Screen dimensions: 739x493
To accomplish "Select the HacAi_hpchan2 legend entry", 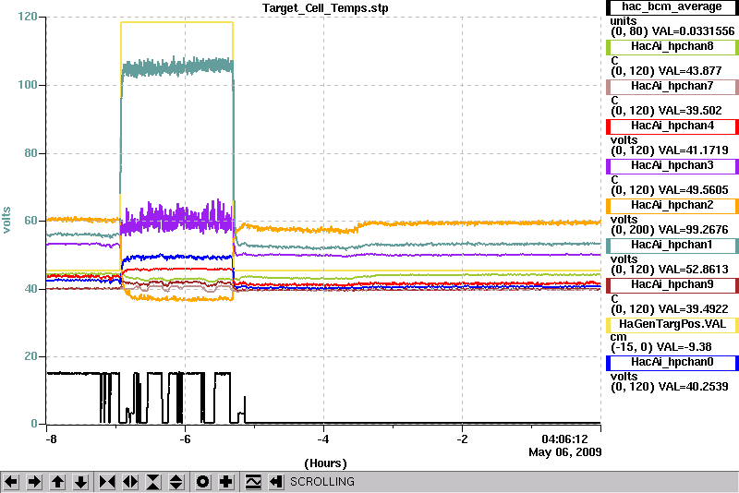I will coord(672,206).
